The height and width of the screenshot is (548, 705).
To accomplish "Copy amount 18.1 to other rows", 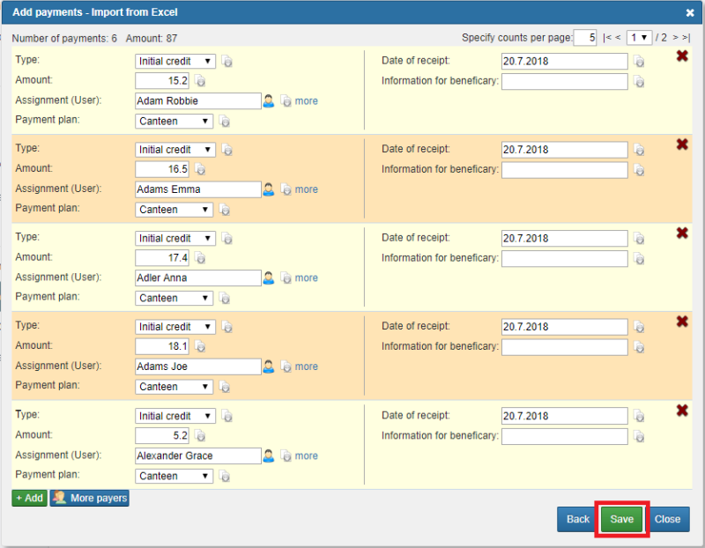I will pyautogui.click(x=200, y=346).
